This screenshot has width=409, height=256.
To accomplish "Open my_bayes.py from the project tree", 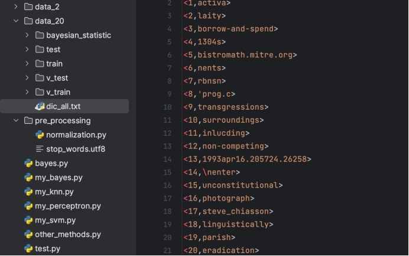I will [59, 178].
